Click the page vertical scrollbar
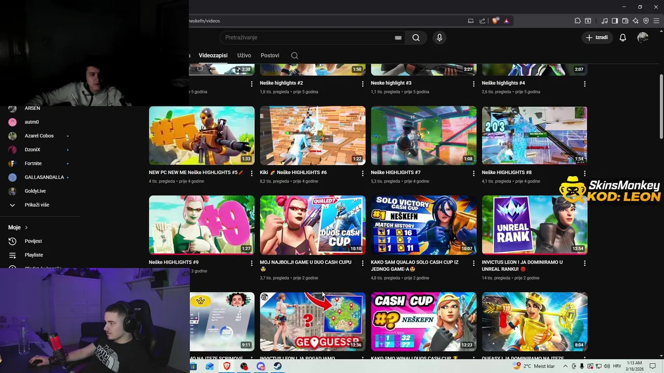The height and width of the screenshot is (373, 664). pyautogui.click(x=661, y=106)
